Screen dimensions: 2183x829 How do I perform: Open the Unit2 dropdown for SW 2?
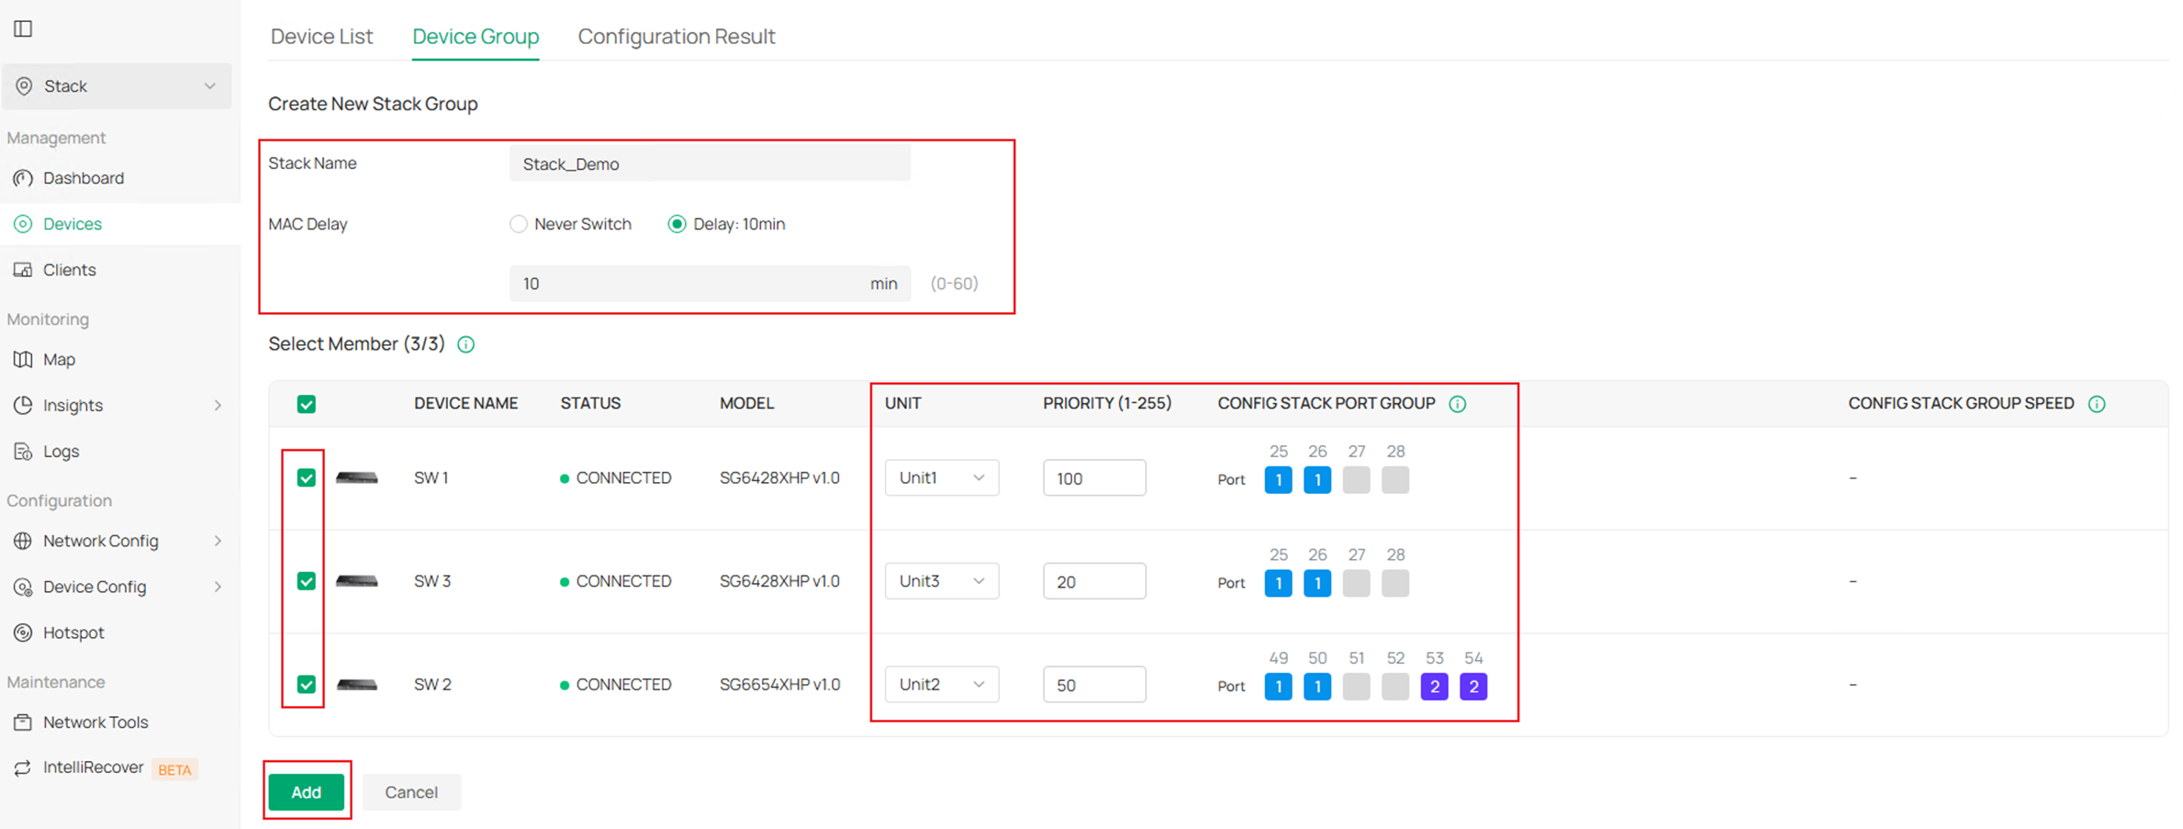tap(942, 685)
